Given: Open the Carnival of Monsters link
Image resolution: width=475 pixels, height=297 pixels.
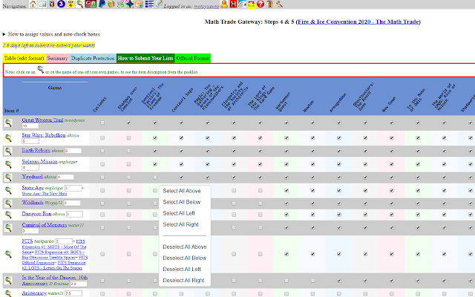Looking at the screenshot, I should pos(45,225).
